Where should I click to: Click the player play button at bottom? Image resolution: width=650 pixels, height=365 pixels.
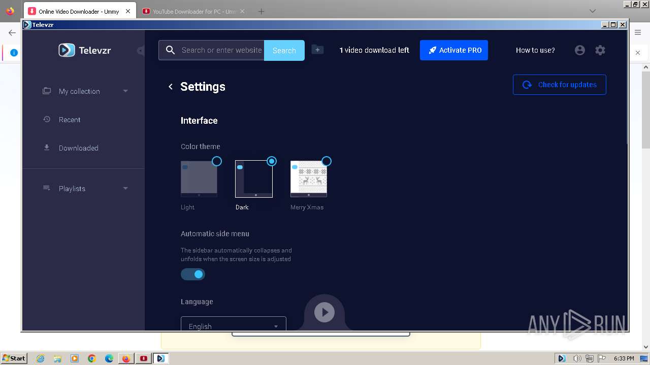point(324,312)
